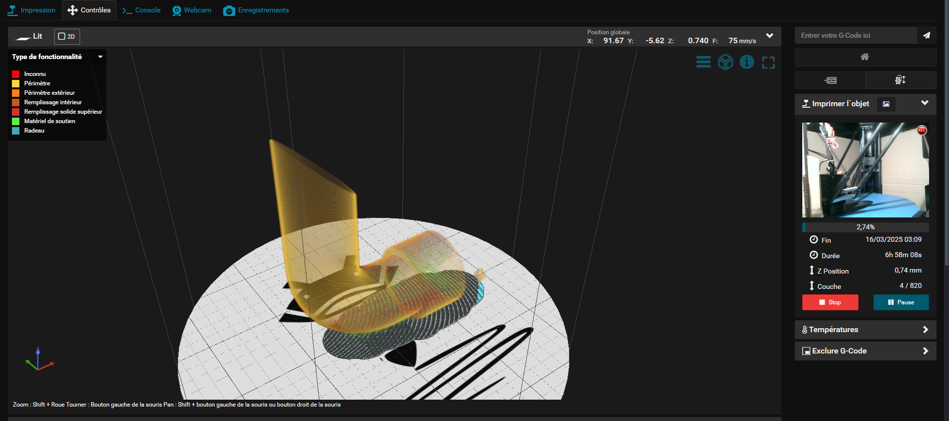Click the Périmètre yellow color swatch
This screenshot has width=949, height=421.
[16, 83]
